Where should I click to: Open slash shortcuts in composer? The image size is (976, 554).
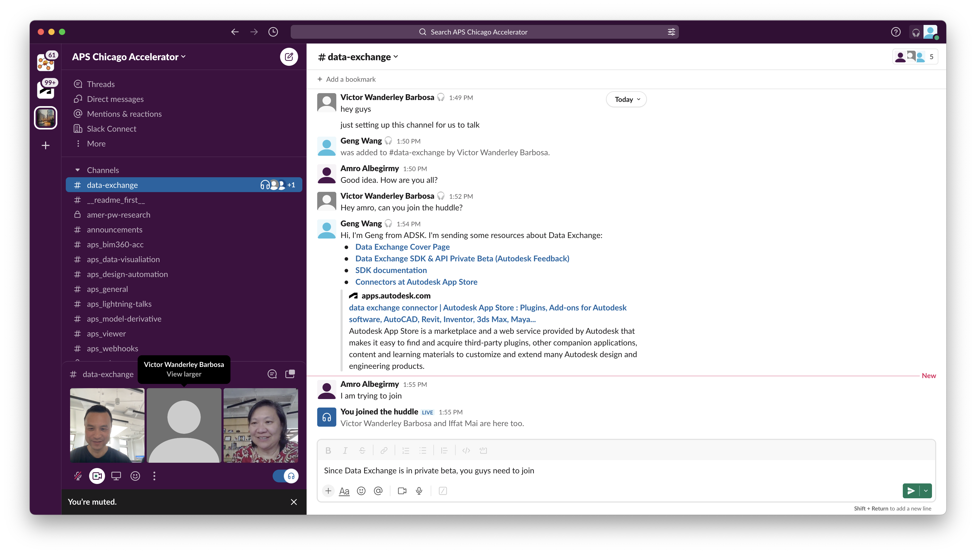[443, 491]
